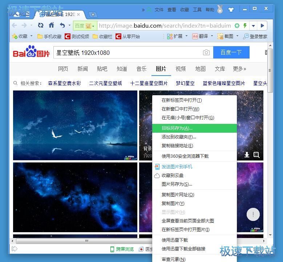This screenshot has width=283, height=262.
Task: Go to the Home page icon
Action: point(52,25)
